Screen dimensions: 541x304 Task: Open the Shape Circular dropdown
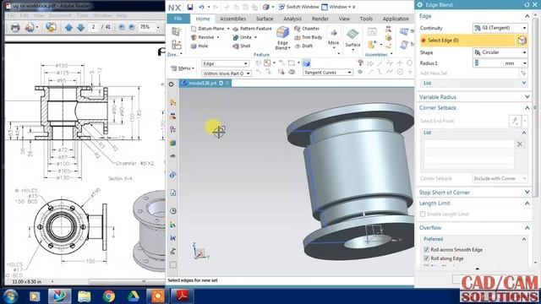500,52
